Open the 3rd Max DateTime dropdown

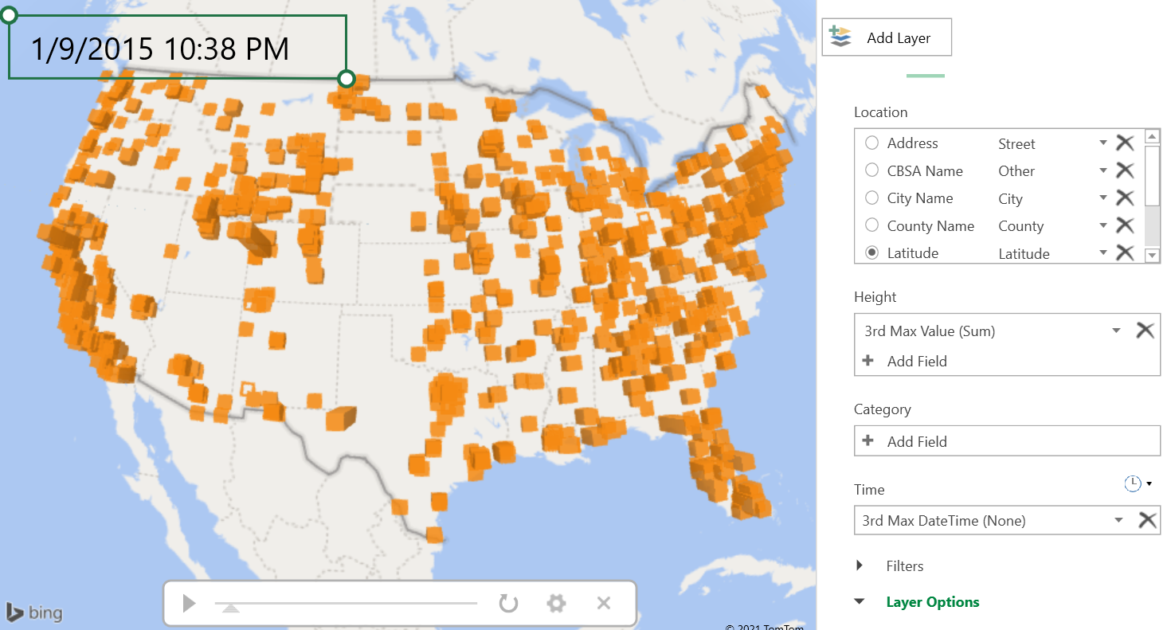click(x=1119, y=520)
